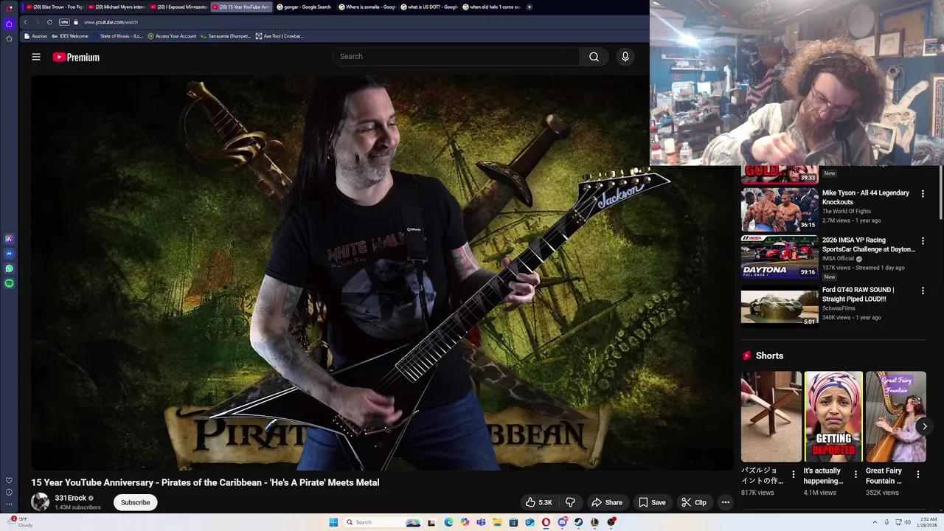Subscribe to the 331Erock channel
Screen dimensions: 944x531
pyautogui.click(x=135, y=502)
